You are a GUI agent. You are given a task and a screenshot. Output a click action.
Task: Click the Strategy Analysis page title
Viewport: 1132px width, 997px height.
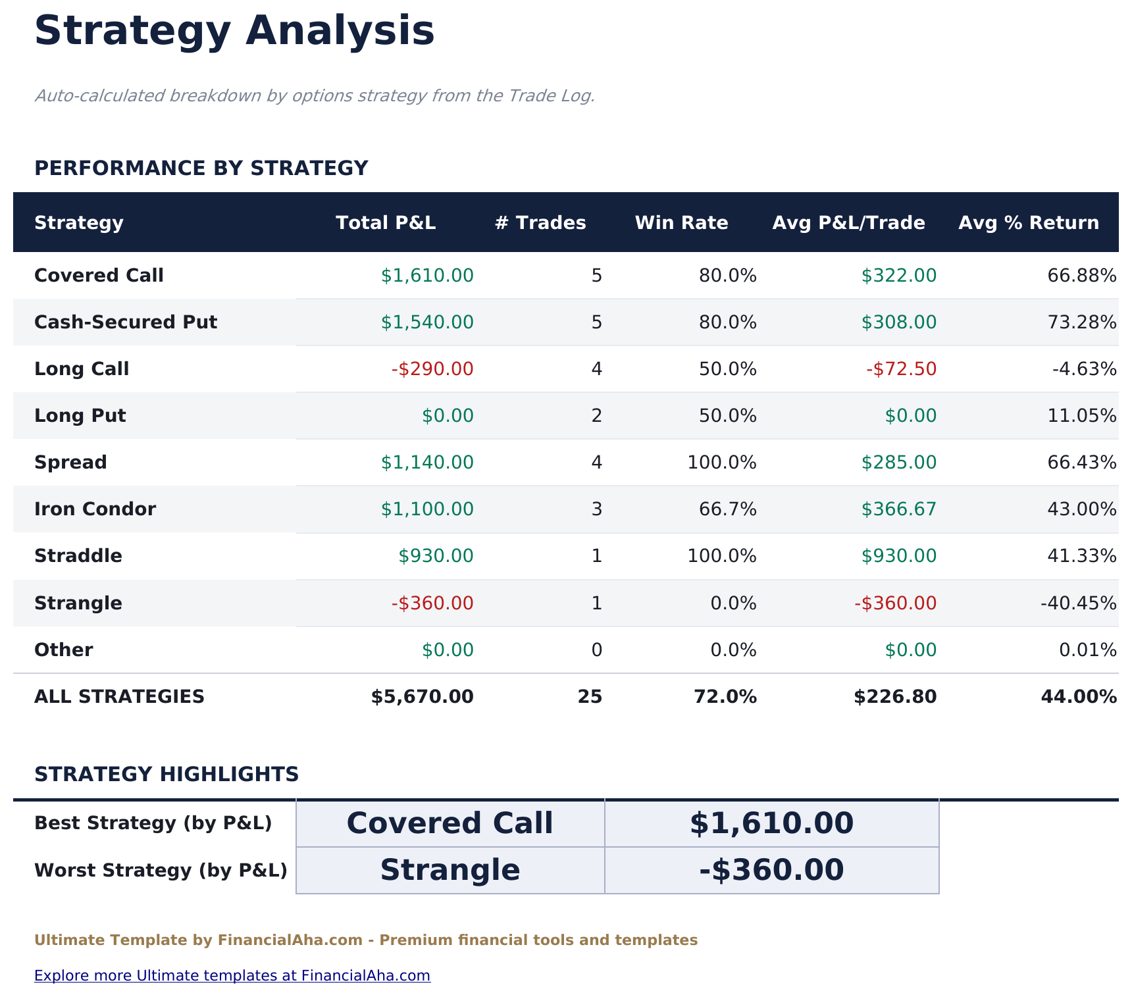click(234, 30)
